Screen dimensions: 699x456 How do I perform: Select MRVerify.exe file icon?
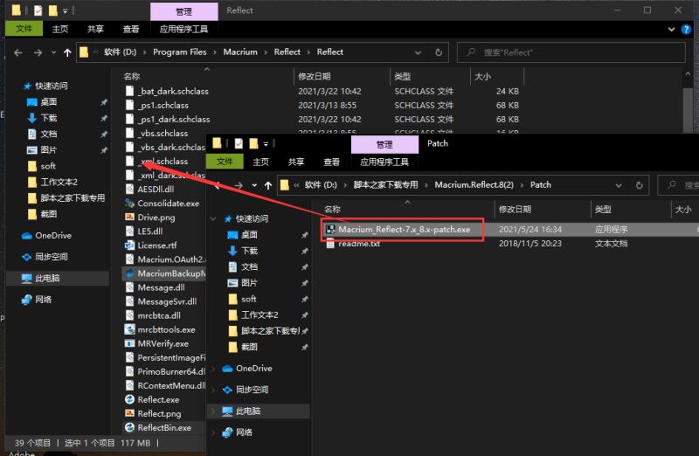[x=129, y=343]
